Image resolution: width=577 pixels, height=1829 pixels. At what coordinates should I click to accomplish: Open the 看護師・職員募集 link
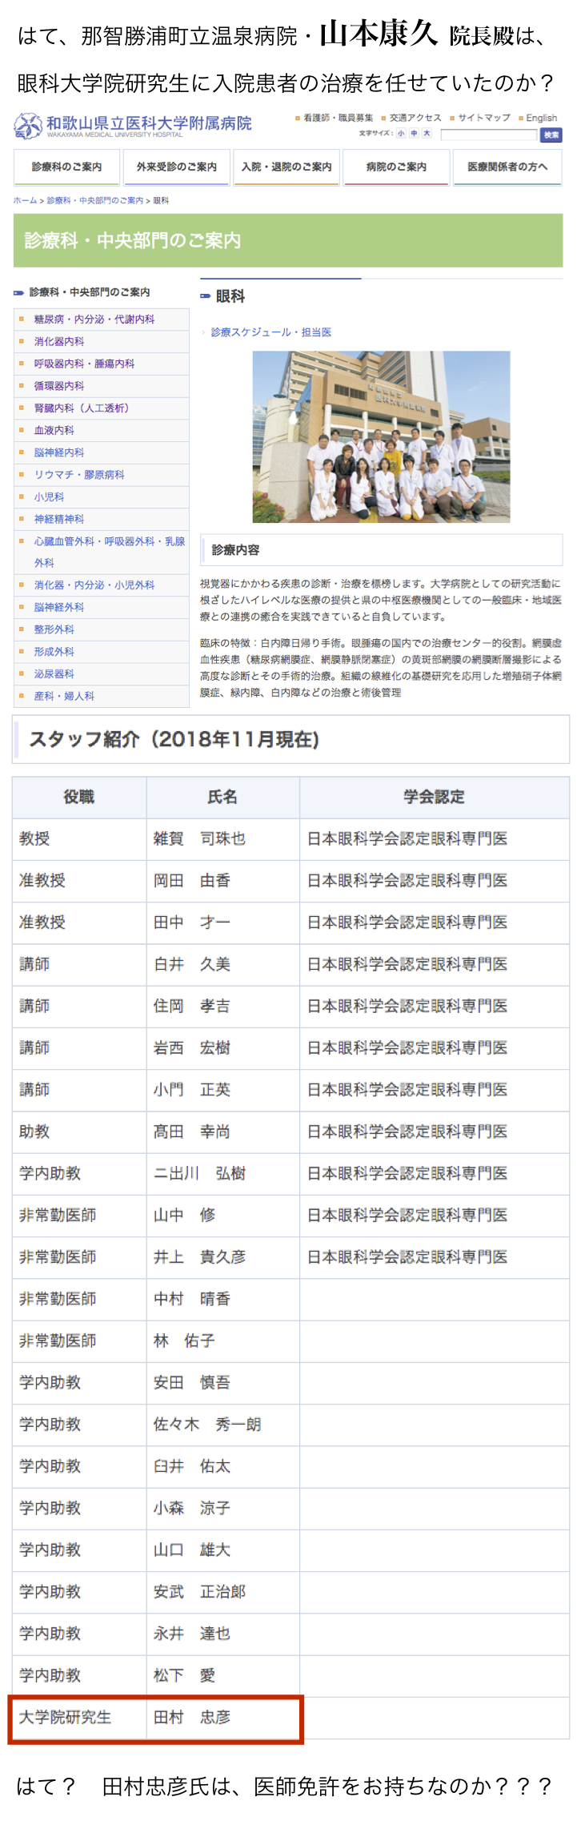(338, 118)
